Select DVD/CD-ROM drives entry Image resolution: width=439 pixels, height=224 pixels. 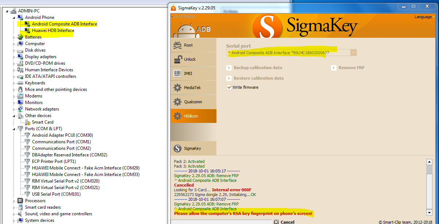tap(45, 63)
